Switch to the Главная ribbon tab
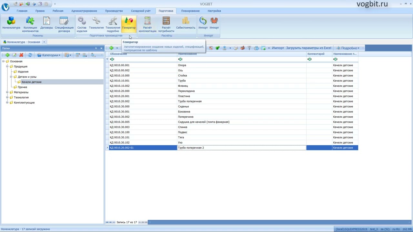This screenshot has width=413, height=232. point(22,11)
